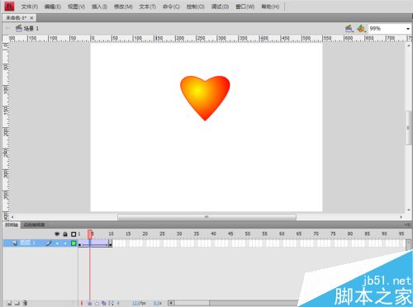The height and width of the screenshot is (307, 413).
Task: Open the stage zoom dropdown arrow
Action: point(408,29)
